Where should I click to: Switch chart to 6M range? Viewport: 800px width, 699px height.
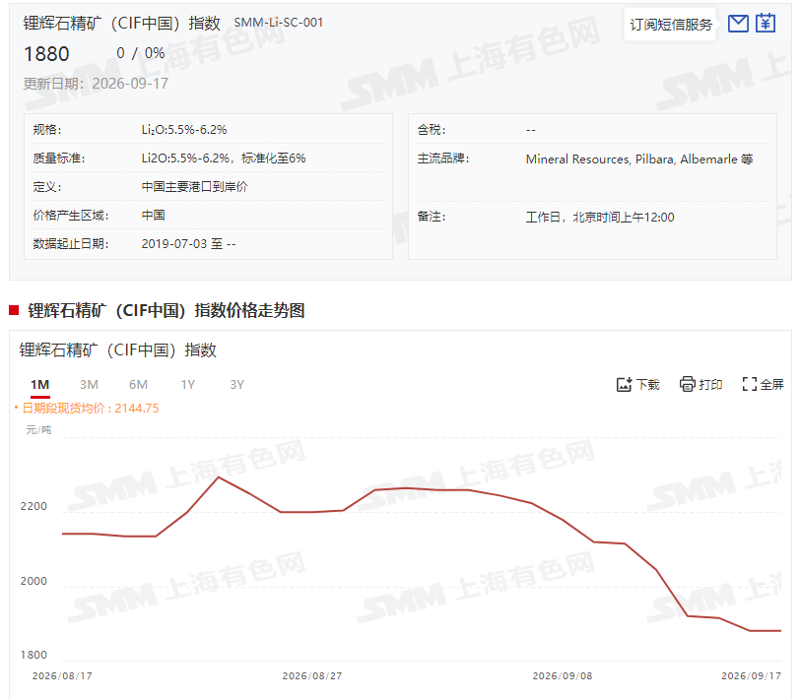point(138,384)
